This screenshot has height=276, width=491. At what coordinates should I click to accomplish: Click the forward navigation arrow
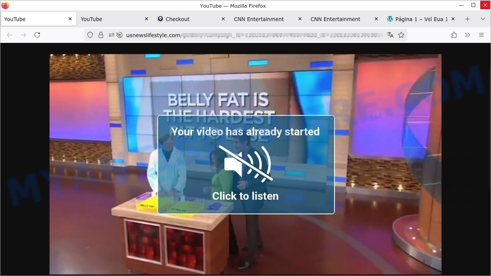coord(23,35)
